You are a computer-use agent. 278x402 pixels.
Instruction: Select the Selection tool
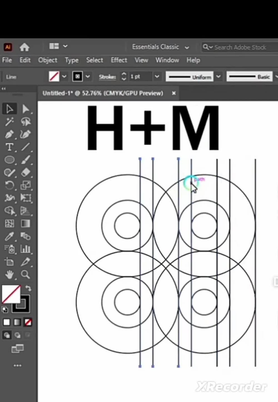point(9,109)
